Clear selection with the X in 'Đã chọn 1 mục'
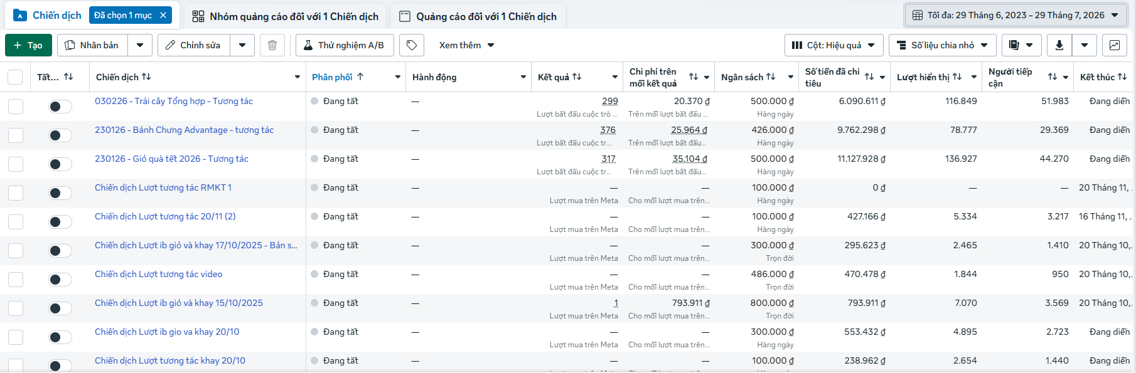 (163, 15)
